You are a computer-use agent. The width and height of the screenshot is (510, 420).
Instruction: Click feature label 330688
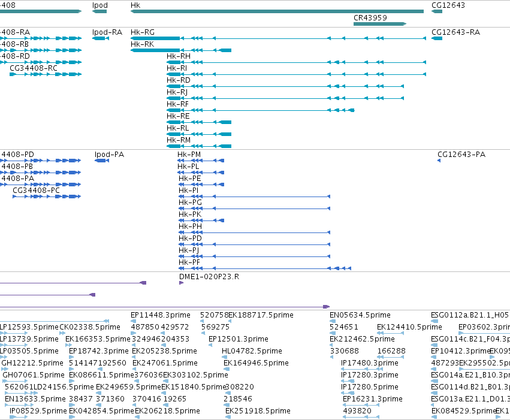(345, 351)
